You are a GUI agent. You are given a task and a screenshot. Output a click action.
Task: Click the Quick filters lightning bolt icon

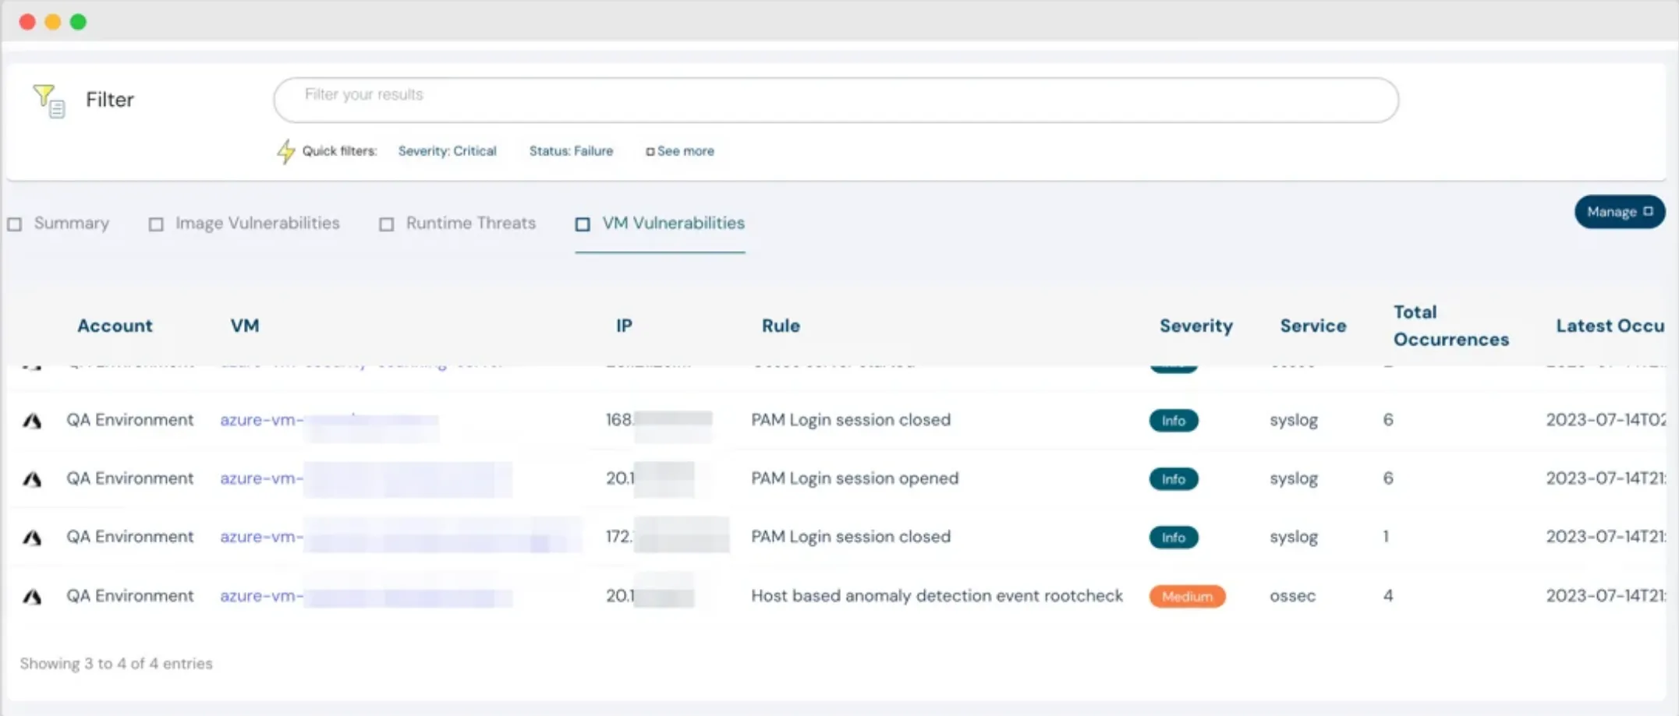(x=285, y=150)
